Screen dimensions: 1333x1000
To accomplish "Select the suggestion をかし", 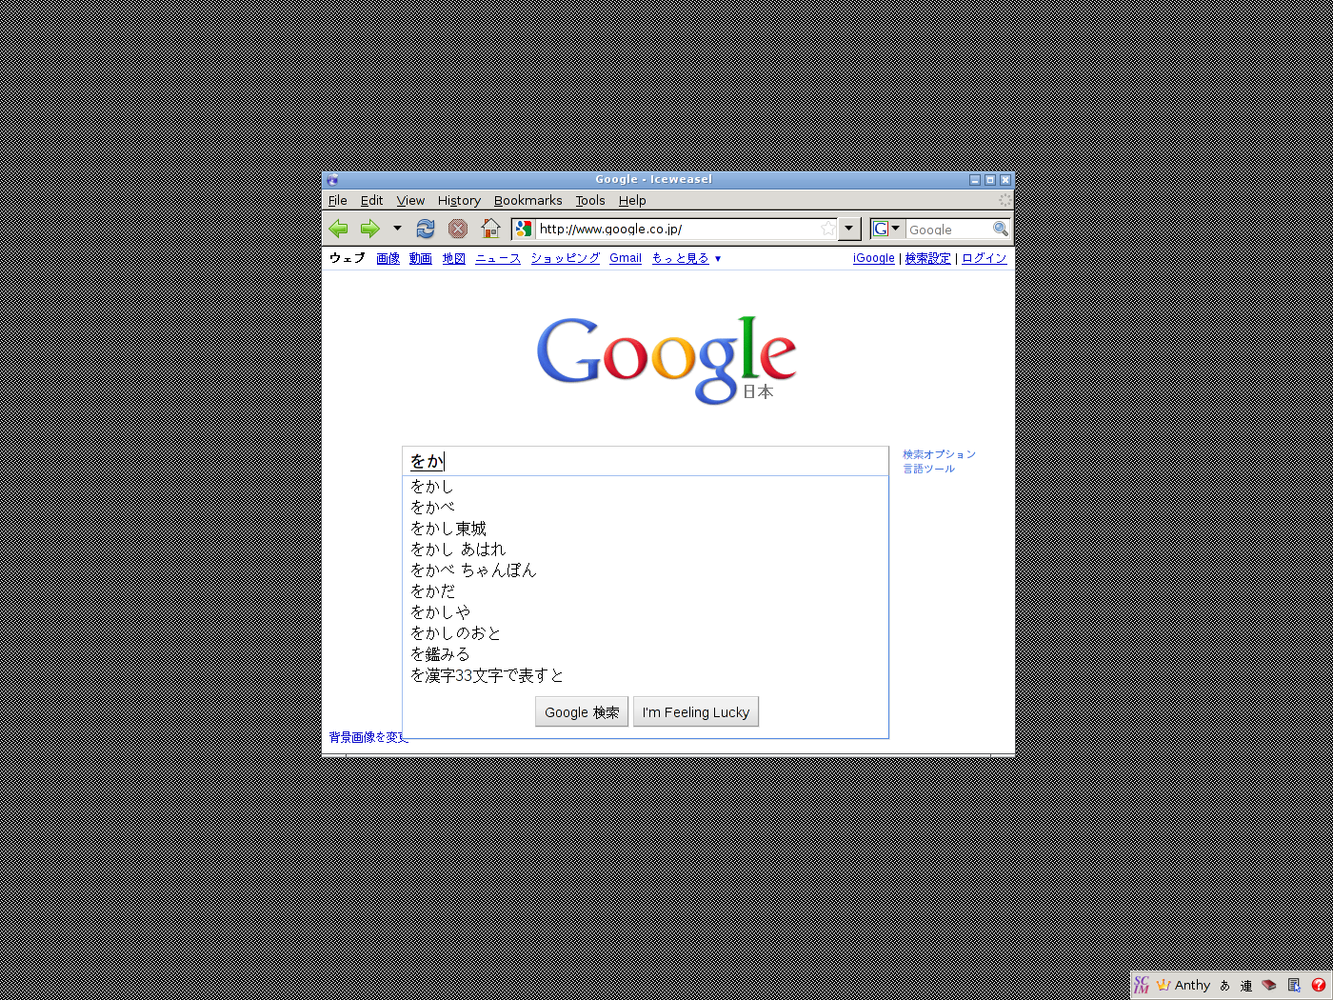I will coord(646,487).
